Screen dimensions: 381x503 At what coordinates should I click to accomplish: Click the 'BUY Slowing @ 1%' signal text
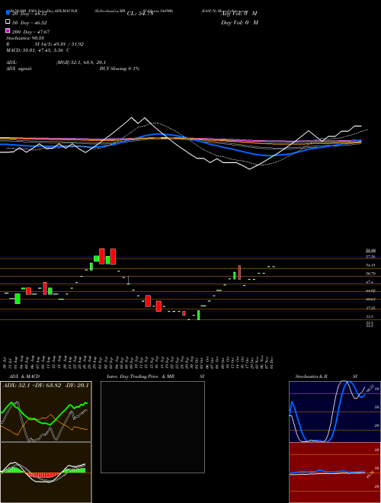click(x=120, y=69)
